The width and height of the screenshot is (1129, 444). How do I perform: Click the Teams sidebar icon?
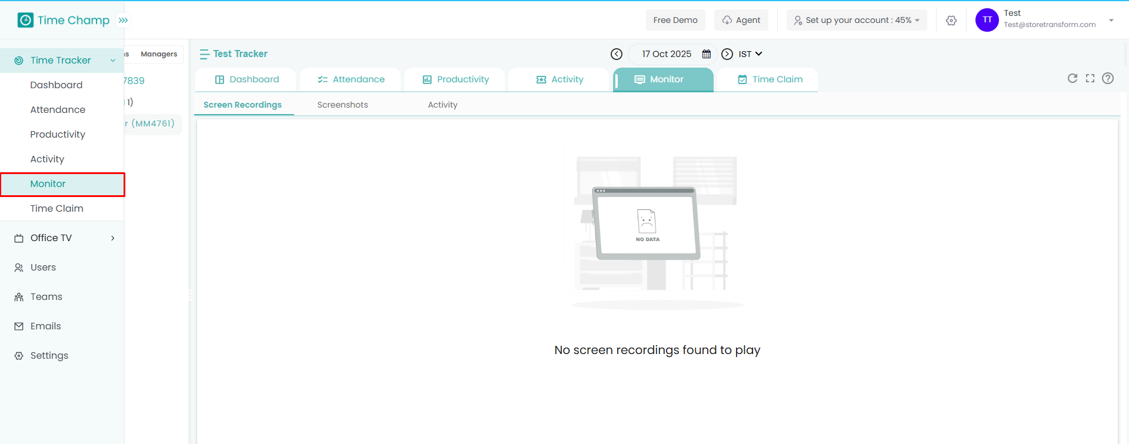click(19, 297)
